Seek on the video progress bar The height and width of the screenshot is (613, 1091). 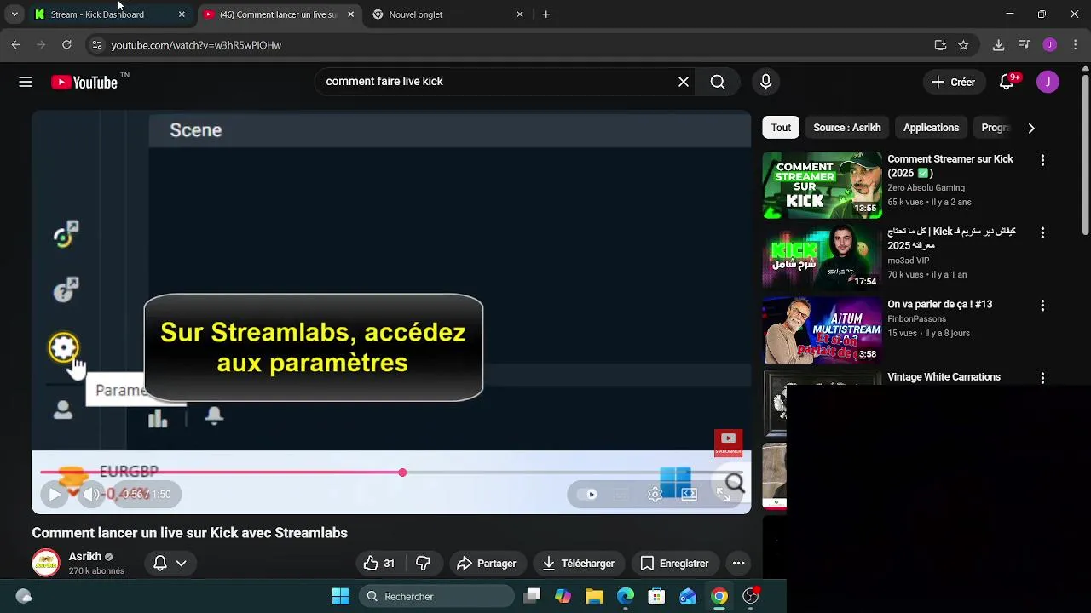[391, 473]
